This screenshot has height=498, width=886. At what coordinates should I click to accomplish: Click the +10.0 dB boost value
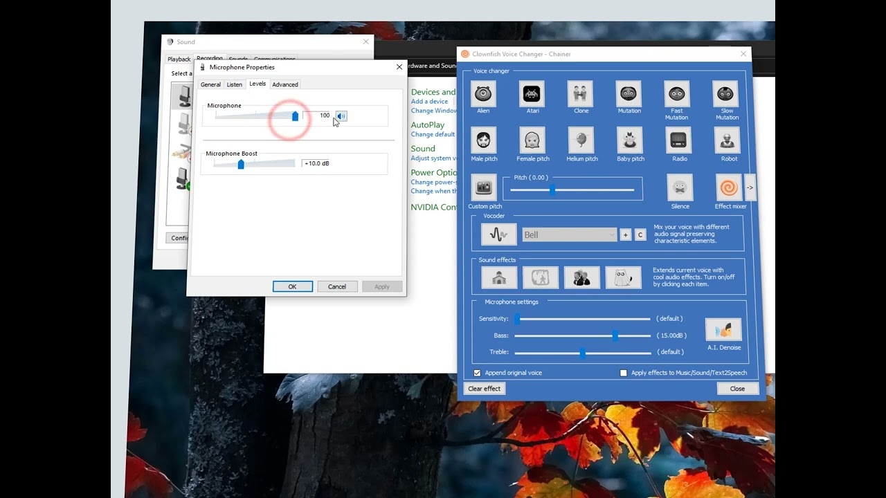point(317,164)
